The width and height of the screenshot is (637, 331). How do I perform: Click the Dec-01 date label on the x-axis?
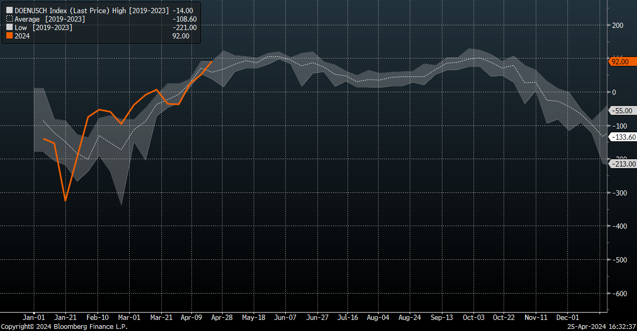click(x=569, y=318)
